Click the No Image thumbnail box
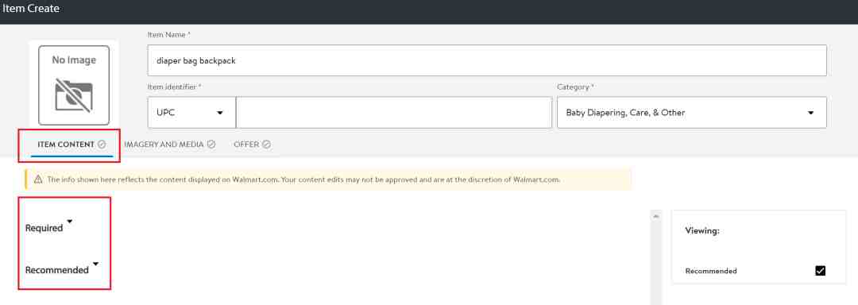The width and height of the screenshot is (858, 305). pyautogui.click(x=74, y=85)
